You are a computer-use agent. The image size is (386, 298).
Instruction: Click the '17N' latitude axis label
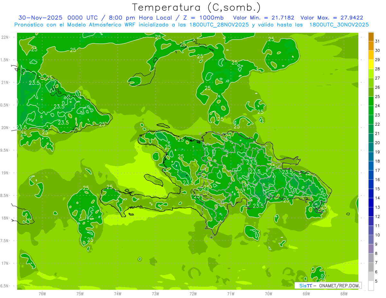(5, 263)
